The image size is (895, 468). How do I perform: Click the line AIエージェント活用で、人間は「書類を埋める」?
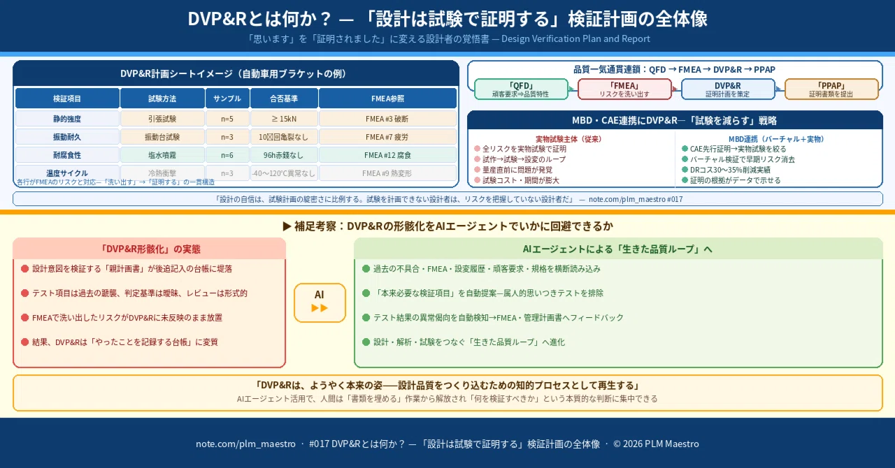pyautogui.click(x=447, y=399)
